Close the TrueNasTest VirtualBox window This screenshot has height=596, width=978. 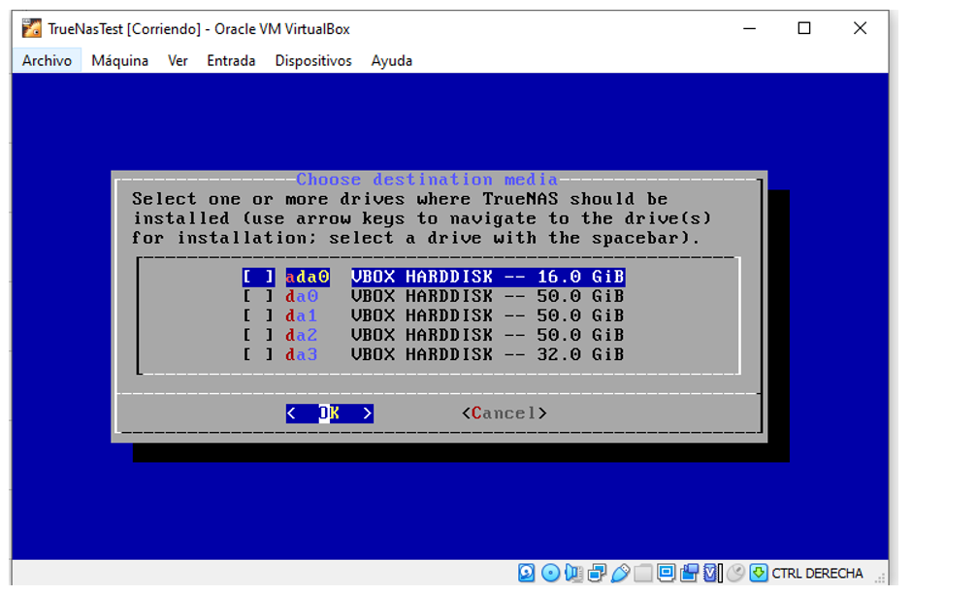pos(860,28)
